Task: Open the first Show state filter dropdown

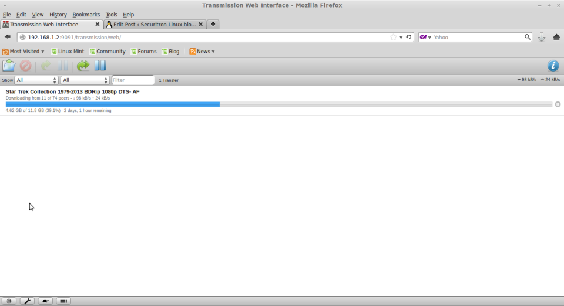Action: pyautogui.click(x=36, y=80)
